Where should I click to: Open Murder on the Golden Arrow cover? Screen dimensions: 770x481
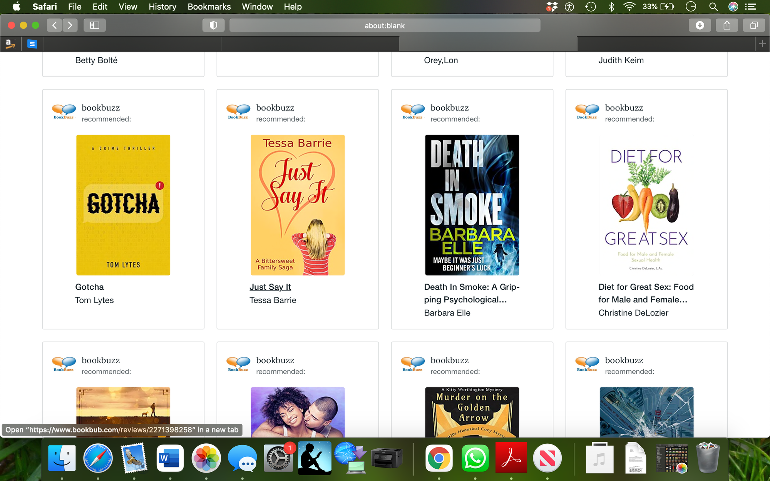coord(472,412)
